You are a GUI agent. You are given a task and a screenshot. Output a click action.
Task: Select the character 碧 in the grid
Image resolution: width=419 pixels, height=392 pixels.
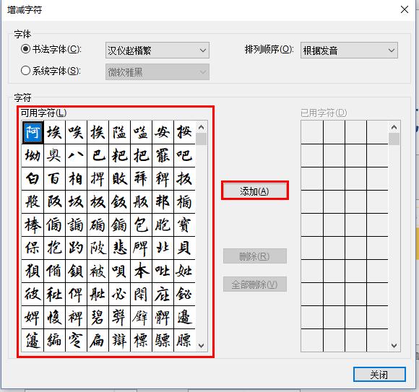98,317
